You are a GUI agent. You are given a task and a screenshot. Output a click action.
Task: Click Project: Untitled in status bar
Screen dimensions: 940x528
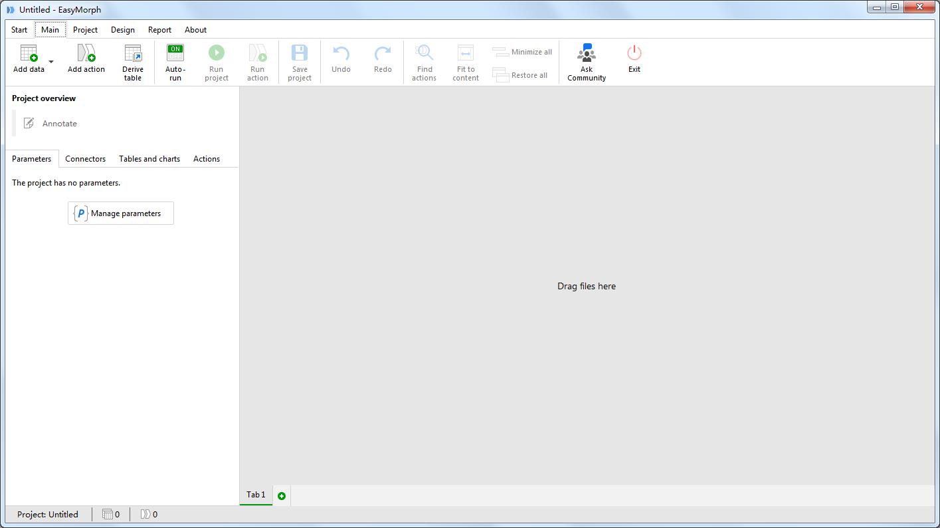tap(48, 514)
